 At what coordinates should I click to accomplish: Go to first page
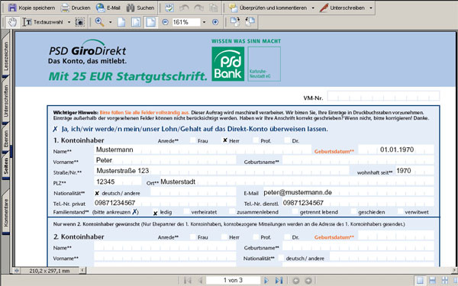187,281
